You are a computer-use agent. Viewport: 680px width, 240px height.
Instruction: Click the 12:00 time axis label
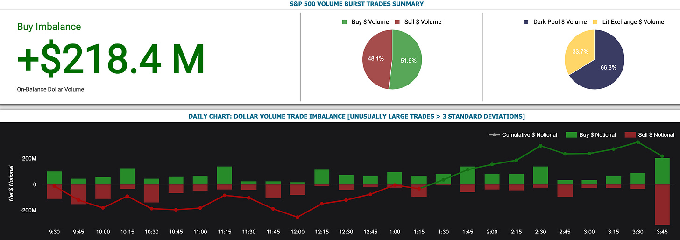(297, 232)
